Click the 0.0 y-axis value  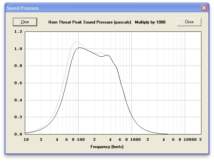(x=18, y=134)
